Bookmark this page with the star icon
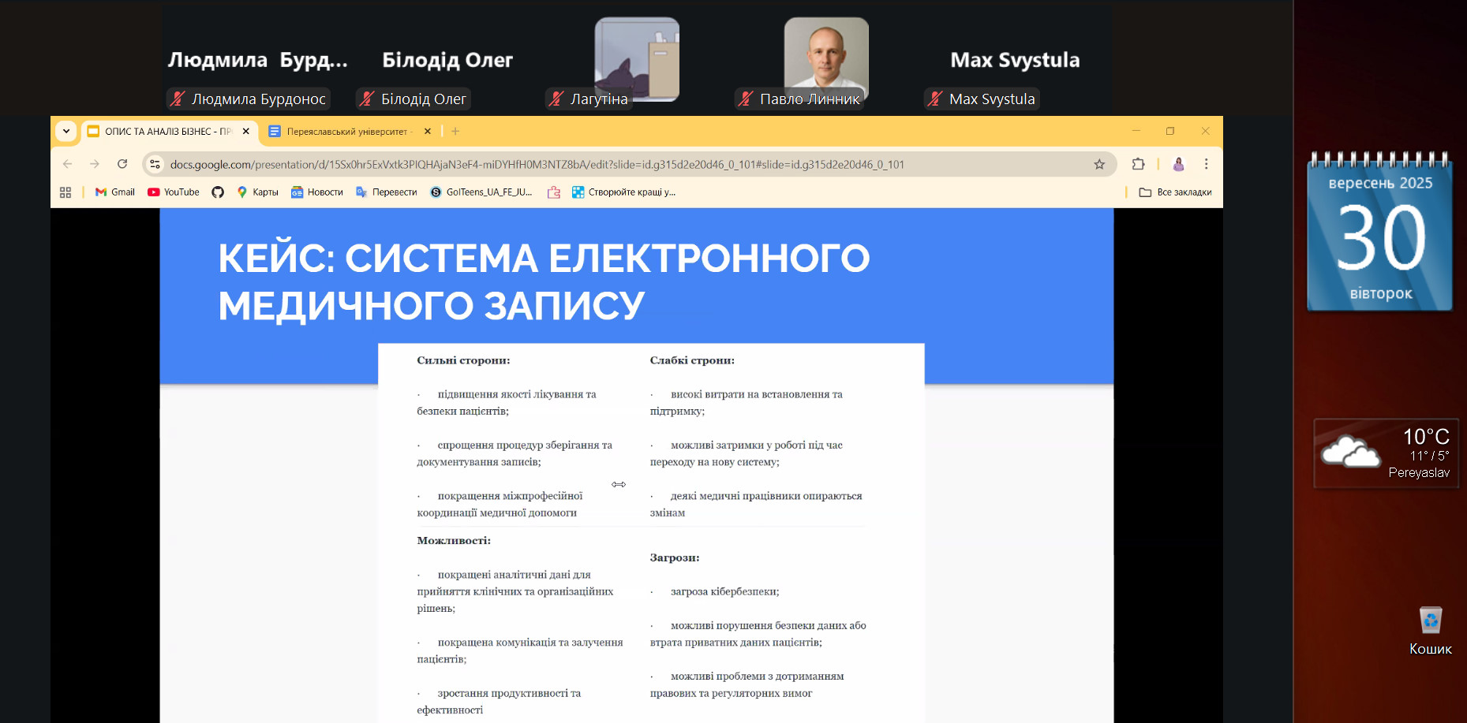The image size is (1467, 723). (1099, 164)
